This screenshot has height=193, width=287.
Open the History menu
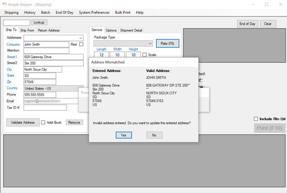30,12
